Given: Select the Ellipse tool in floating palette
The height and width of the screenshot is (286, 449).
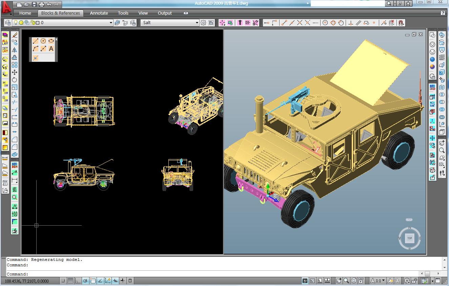Looking at the screenshot, I should point(51,41).
